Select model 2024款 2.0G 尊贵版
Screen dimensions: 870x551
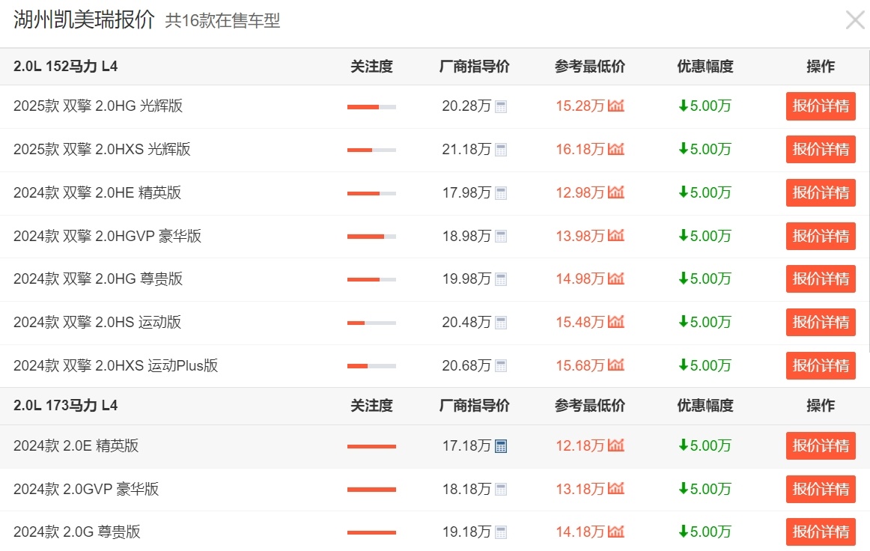pyautogui.click(x=77, y=532)
